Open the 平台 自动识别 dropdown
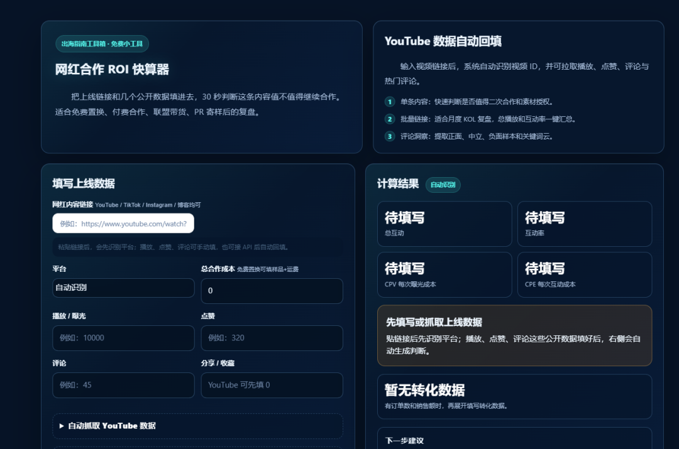This screenshot has width=679, height=449. pos(123,288)
